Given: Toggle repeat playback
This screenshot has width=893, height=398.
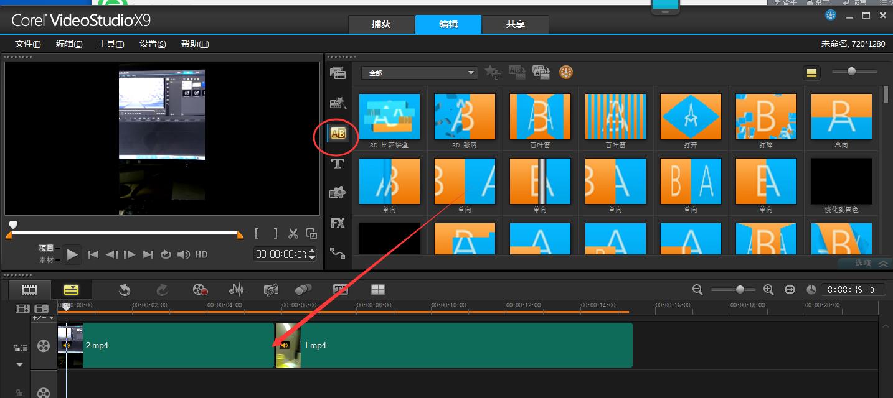Looking at the screenshot, I should [166, 254].
